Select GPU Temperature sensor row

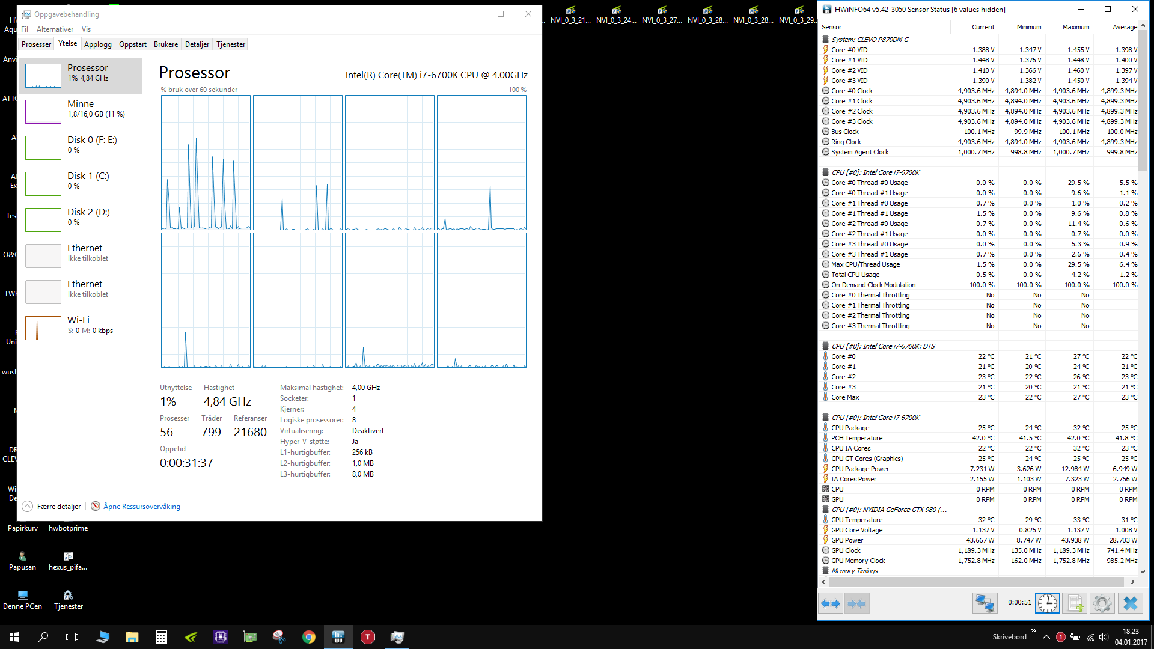(980, 520)
